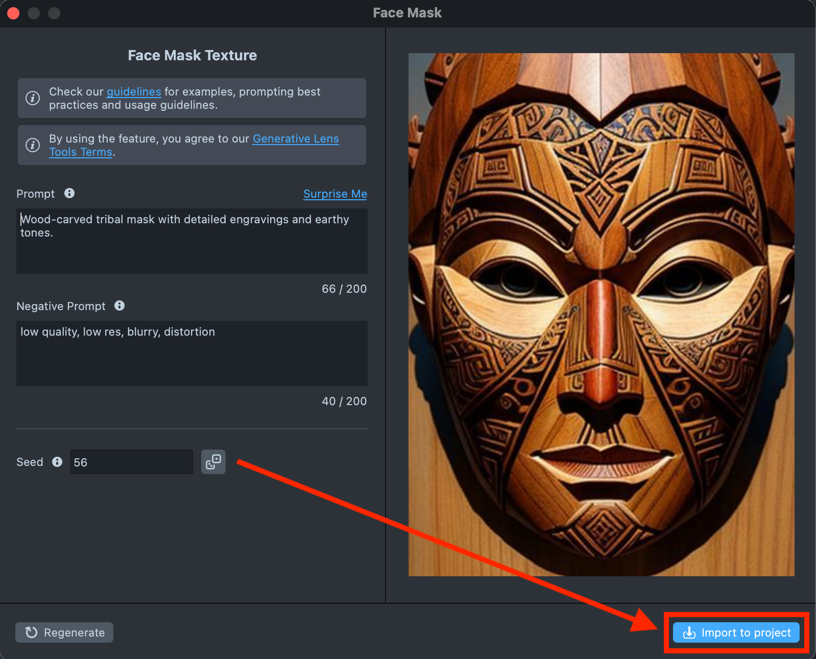
Task: Open the Generative Lens Tools Terms link
Action: click(296, 139)
